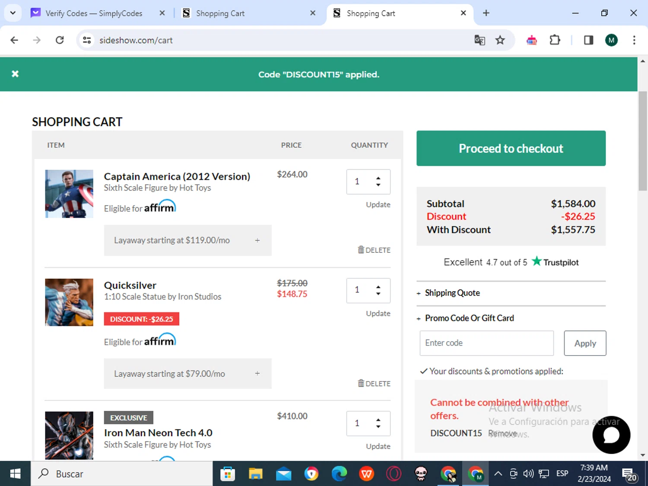Viewport: 648px width, 486px height.
Task: Open File Explorer from the taskbar
Action: tap(256, 474)
